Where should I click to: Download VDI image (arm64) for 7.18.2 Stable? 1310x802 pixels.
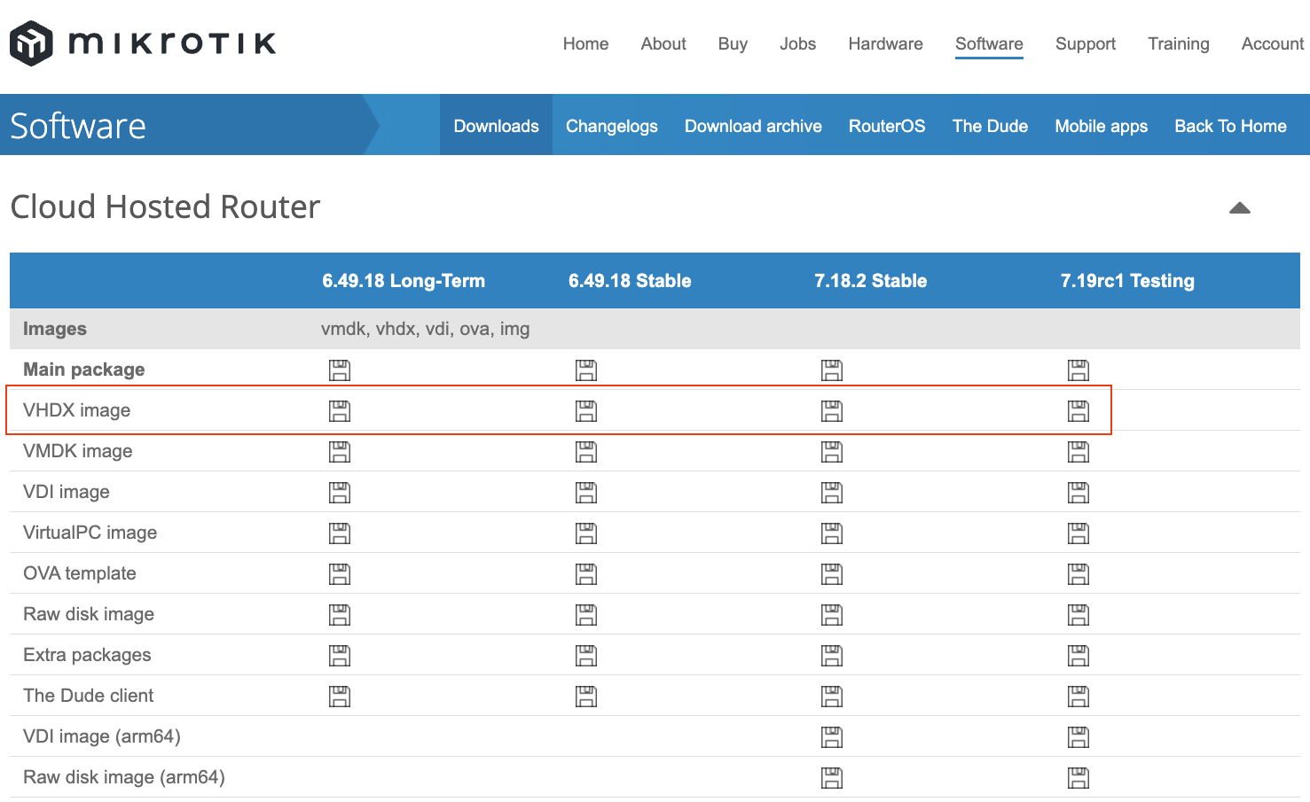pyautogui.click(x=831, y=737)
